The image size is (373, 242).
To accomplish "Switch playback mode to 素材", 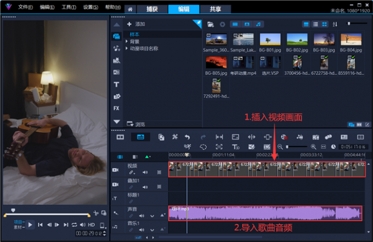I will [19, 227].
